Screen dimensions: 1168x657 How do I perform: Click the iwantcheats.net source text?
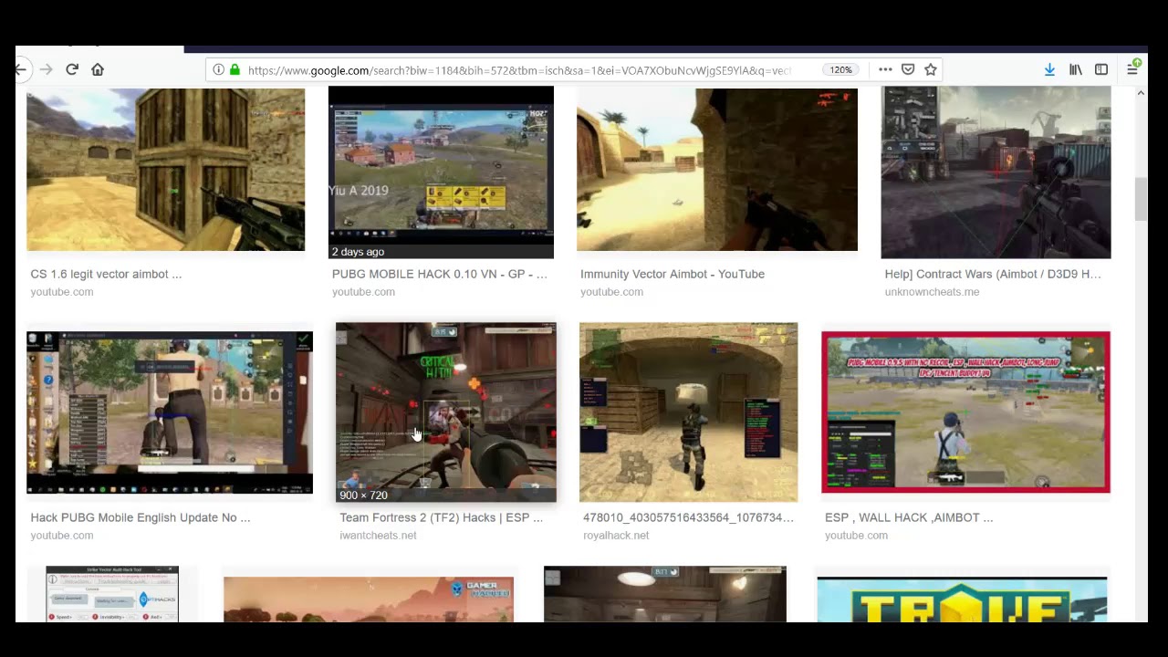point(378,536)
